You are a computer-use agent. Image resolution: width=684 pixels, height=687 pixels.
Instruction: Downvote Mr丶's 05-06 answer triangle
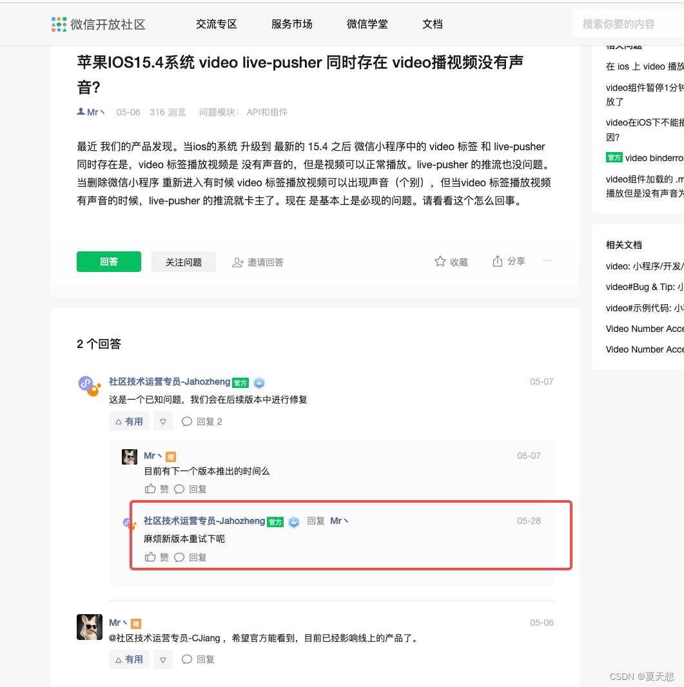point(163,659)
